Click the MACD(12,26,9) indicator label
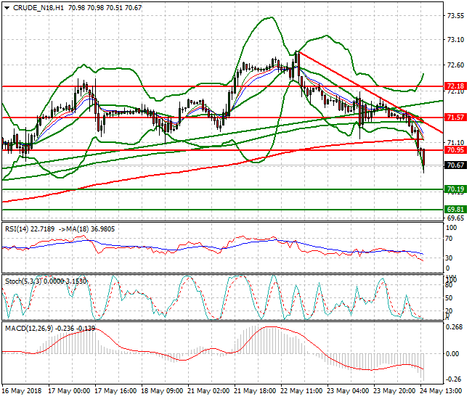472x399 pixels. click(x=29, y=329)
